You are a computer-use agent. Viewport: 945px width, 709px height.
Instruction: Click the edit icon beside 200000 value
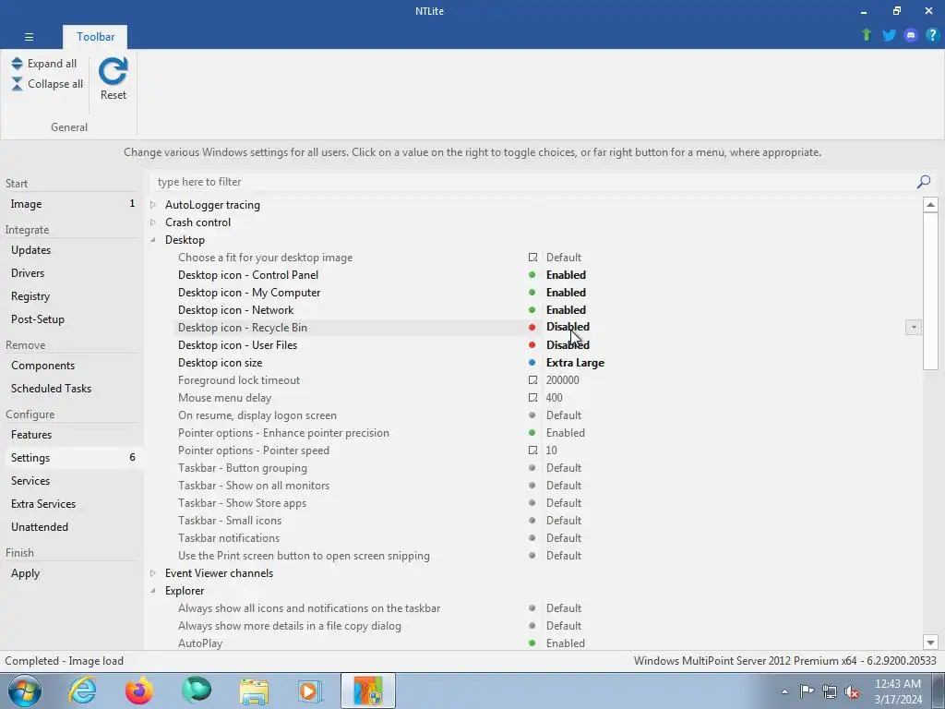(x=532, y=379)
